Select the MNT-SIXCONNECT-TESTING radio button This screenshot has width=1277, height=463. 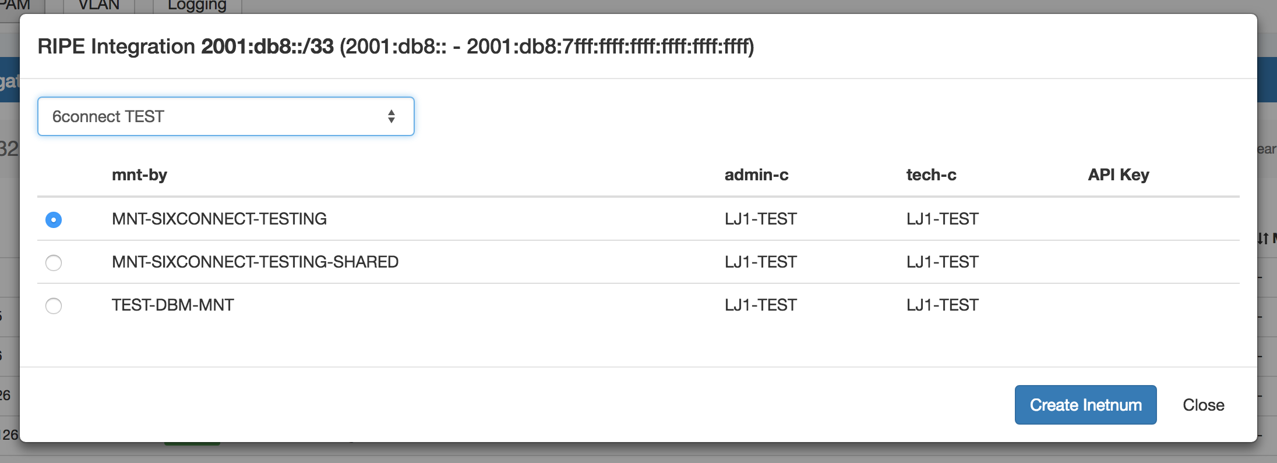point(54,219)
